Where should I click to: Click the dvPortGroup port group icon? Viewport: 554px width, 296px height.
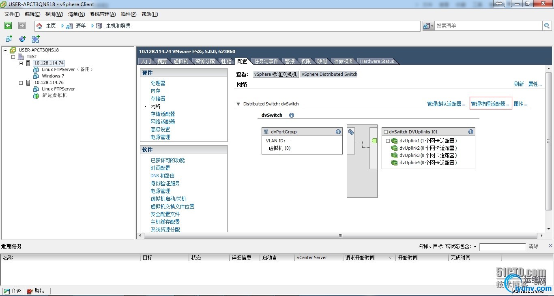(x=266, y=132)
